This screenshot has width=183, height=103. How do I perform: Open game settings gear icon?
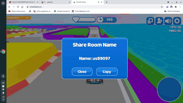tap(177, 21)
